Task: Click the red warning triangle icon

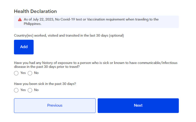Action: tap(20, 20)
